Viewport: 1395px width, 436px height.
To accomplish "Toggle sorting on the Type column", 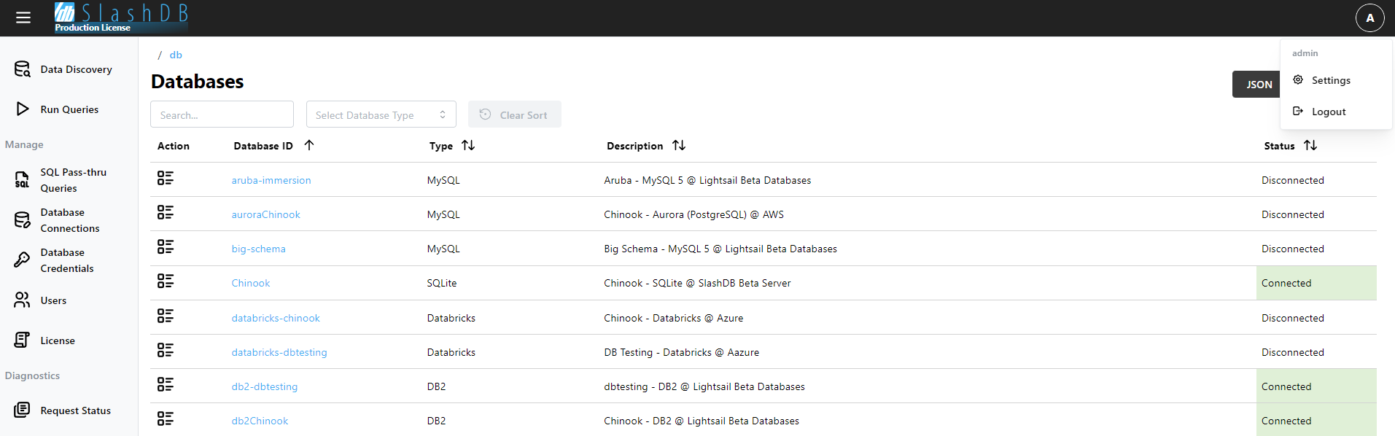I will 468,145.
